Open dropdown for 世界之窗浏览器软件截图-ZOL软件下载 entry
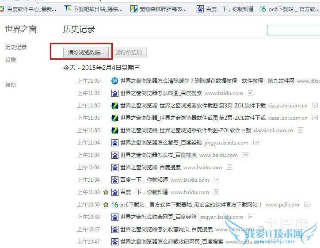320x248 pixels. [x=301, y=130]
